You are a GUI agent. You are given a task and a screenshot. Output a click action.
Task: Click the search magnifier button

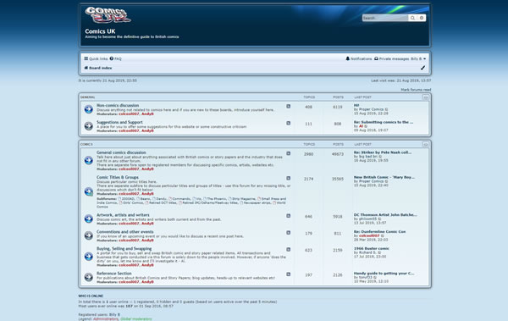(x=412, y=18)
